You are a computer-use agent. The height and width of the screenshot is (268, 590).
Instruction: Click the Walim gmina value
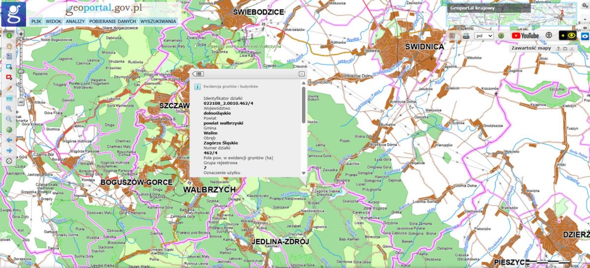[210, 133]
